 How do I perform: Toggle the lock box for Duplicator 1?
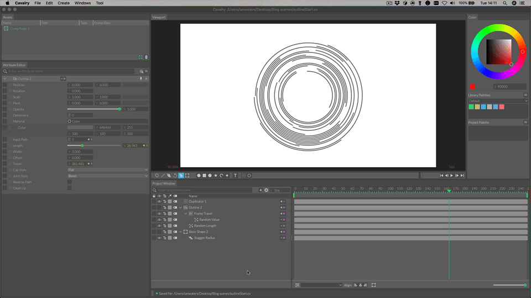click(x=154, y=202)
